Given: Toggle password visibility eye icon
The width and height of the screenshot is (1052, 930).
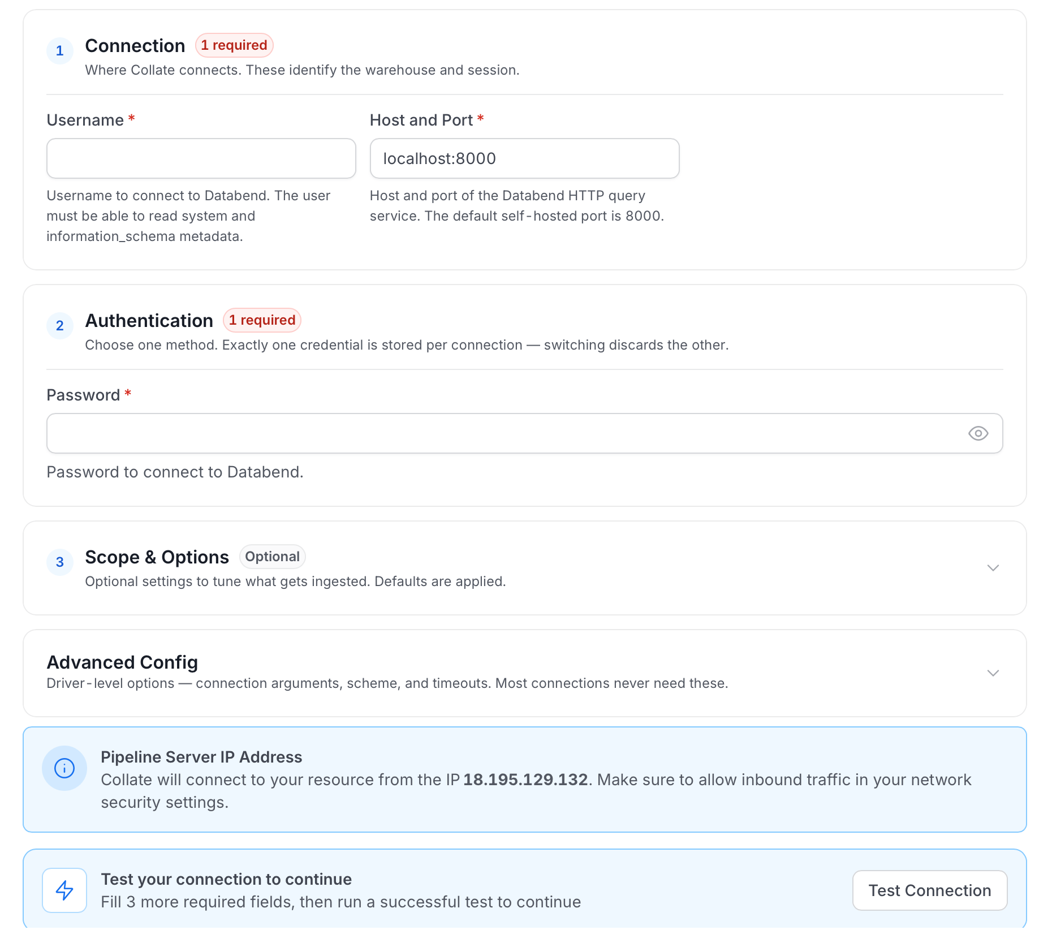Looking at the screenshot, I should point(978,433).
